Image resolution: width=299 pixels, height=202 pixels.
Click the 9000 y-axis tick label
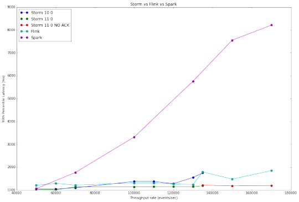click(x=11, y=7)
